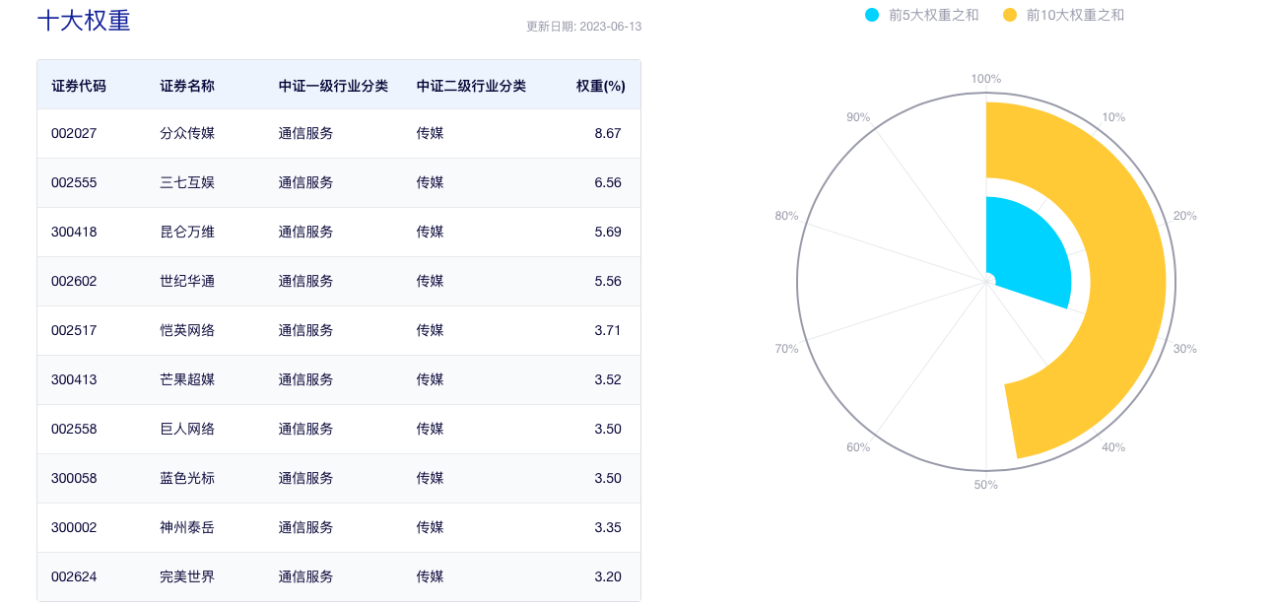Click the 中证二级行业分类 column header

coord(471,86)
